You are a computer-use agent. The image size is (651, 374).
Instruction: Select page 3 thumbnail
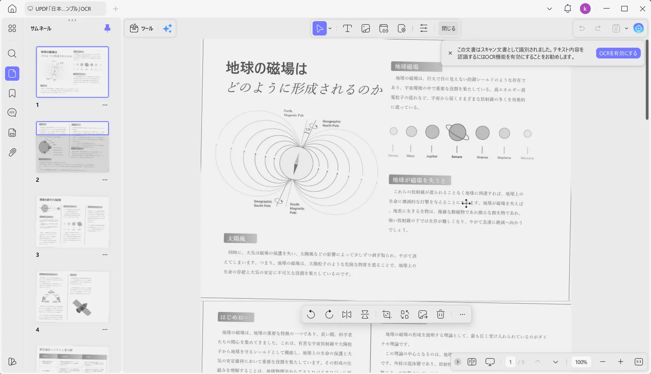point(72,222)
